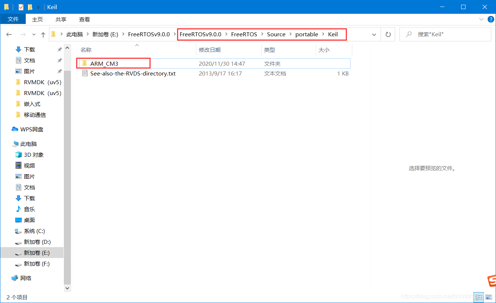Viewport: 496px width, 303px height.
Task: Click the Keil breadcrumb segment
Action: pos(333,34)
